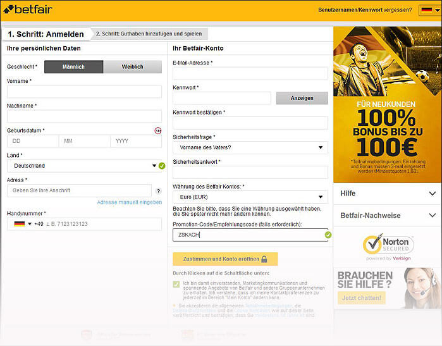This screenshot has width=442, height=346.
Task: Click the address help question mark icon
Action: coord(159,191)
